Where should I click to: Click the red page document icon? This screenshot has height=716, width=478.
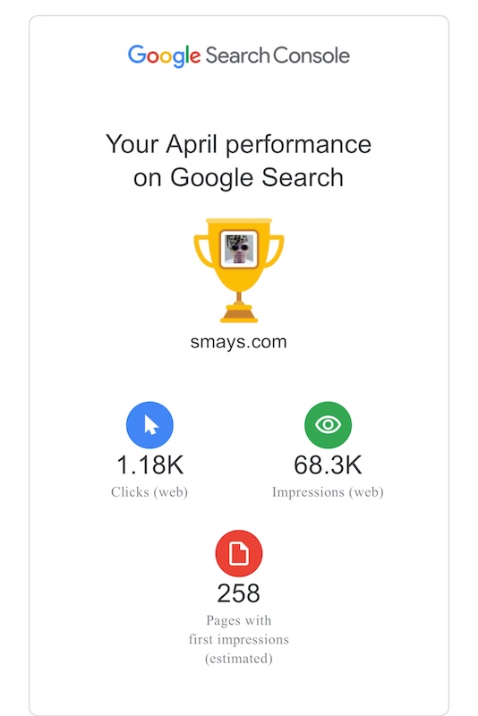pos(239,553)
